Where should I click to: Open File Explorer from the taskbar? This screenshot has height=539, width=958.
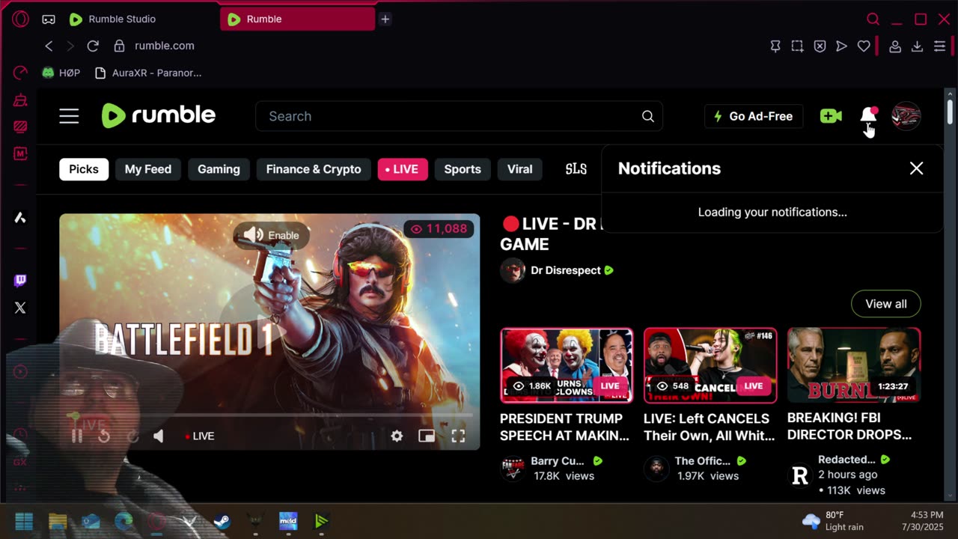(x=58, y=521)
